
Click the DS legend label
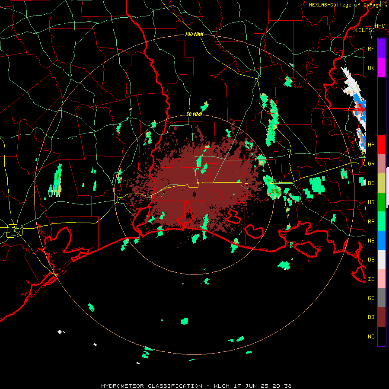[x=371, y=259]
